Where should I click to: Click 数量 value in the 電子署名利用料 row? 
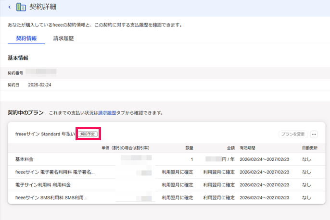(x=177, y=172)
